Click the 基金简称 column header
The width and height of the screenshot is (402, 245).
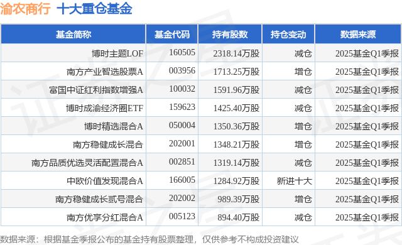(x=73, y=35)
